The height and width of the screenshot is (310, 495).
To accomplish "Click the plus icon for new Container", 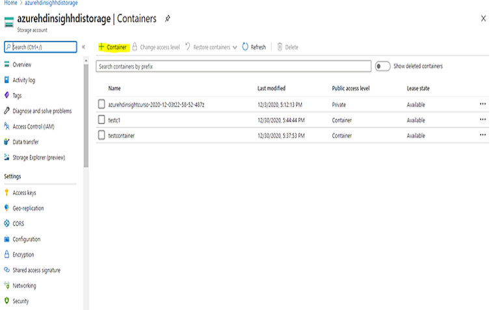I will coord(101,47).
